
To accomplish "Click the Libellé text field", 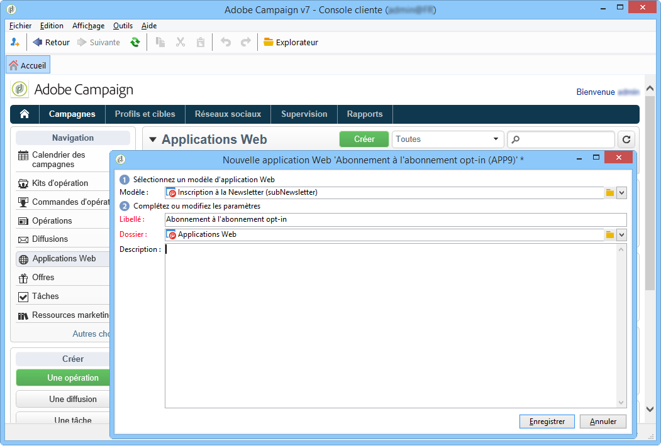I will click(396, 219).
